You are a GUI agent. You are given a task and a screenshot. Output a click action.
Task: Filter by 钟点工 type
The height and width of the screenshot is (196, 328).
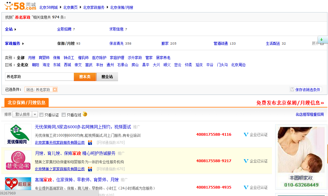tap(69, 58)
